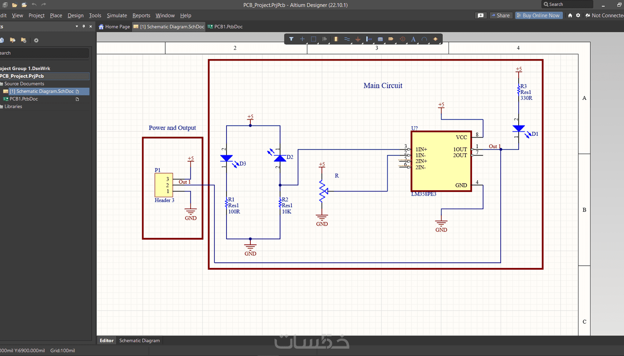Image resolution: width=624 pixels, height=356 pixels.
Task: Expand the Libraries folder
Action: click(13, 106)
